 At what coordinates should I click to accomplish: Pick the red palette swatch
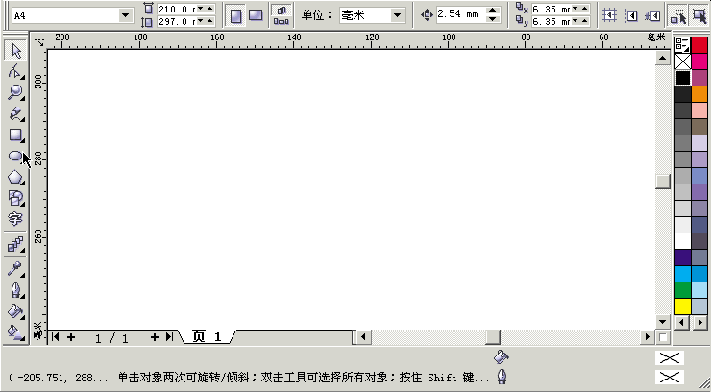pyautogui.click(x=699, y=45)
